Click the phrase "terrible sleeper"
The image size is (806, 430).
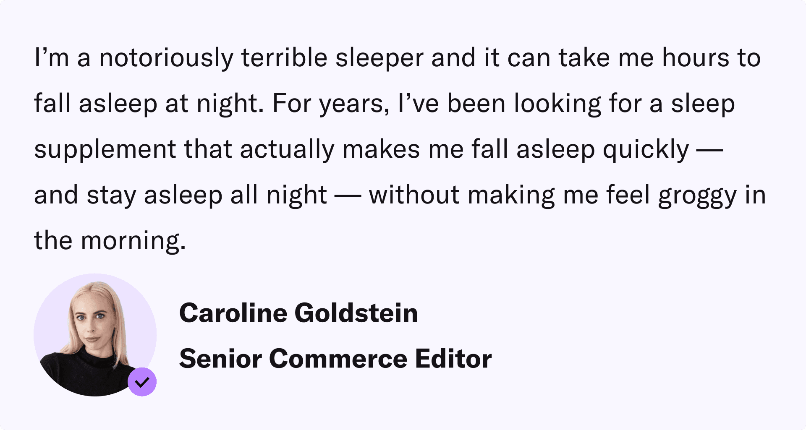tap(332, 58)
